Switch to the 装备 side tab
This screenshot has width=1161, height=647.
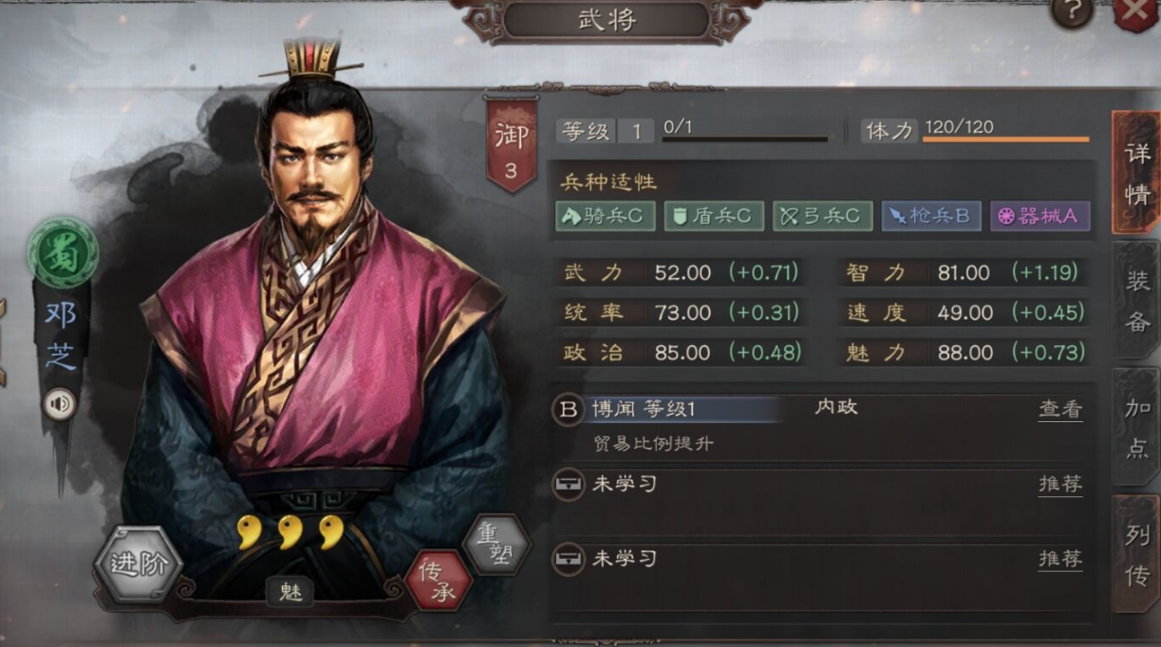(1137, 300)
